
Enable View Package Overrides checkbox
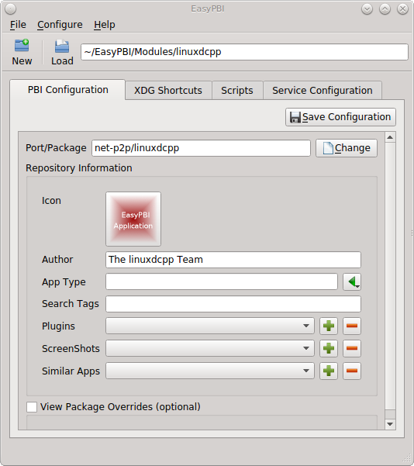click(32, 407)
